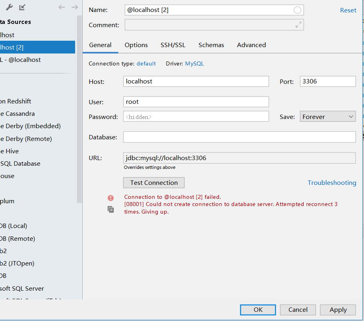Click the Data Source Properties wrench icon
364x321 pixels.
coord(9,7)
